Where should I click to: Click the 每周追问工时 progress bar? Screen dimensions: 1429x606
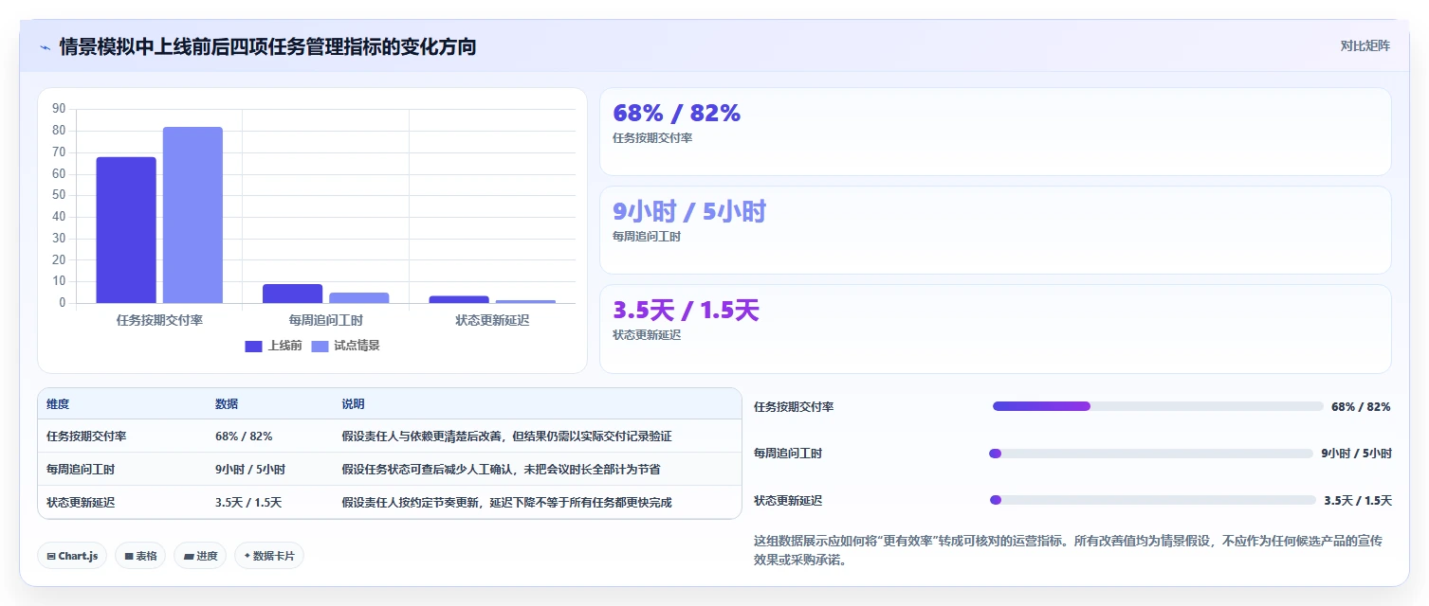click(x=1151, y=454)
